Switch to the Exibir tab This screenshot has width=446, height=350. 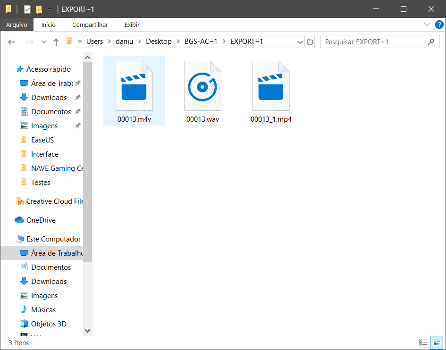[131, 25]
